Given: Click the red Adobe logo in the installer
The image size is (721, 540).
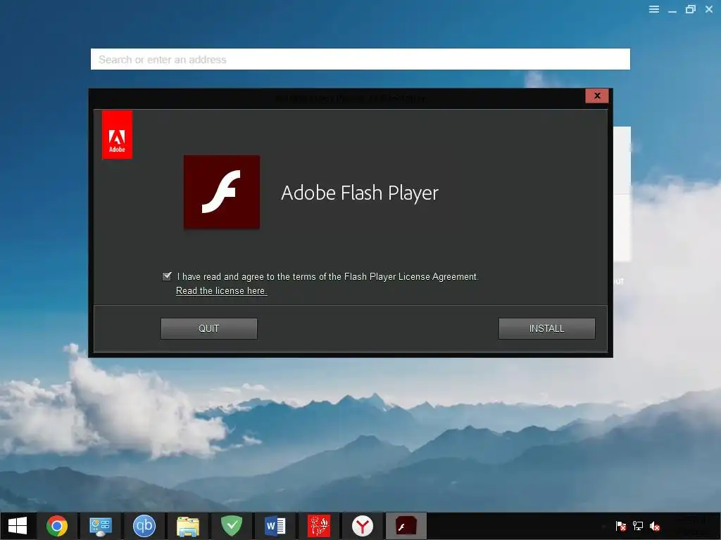Looking at the screenshot, I should (x=117, y=134).
